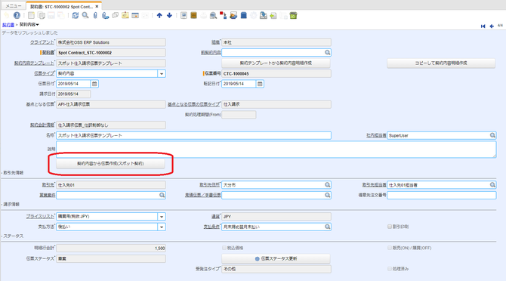
Task: Open the 伝票タイプ dropdown arrow
Action: [x=162, y=73]
